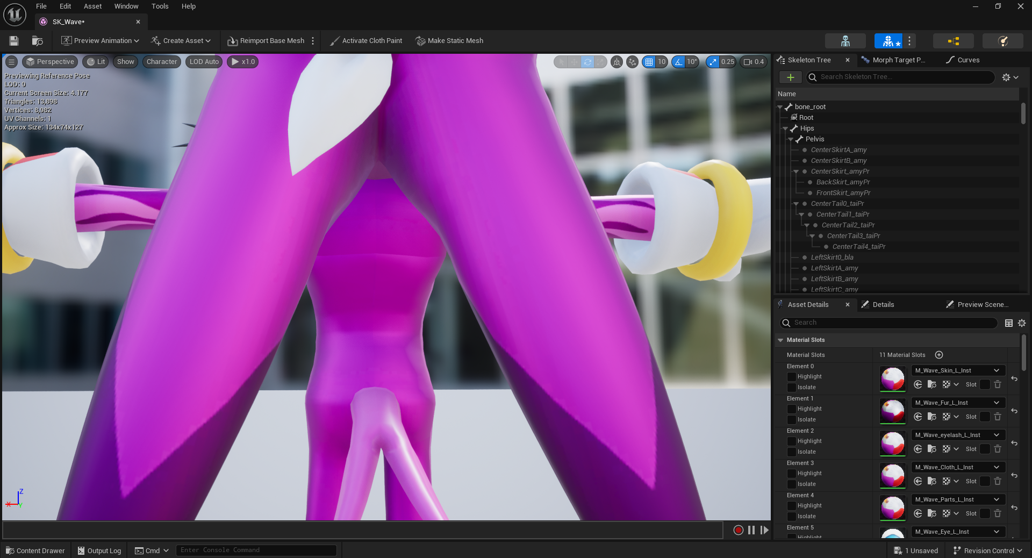
Task: Open the Lit view mode menu
Action: click(x=96, y=62)
